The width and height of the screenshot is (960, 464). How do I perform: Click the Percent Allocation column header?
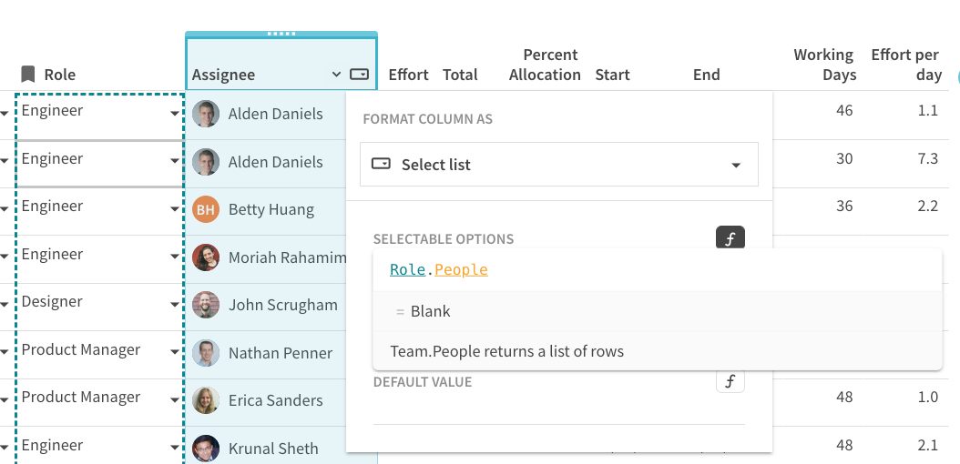click(545, 65)
